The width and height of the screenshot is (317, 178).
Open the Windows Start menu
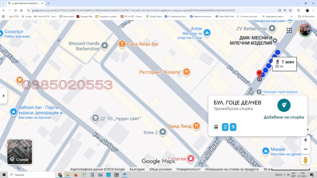(x=4, y=175)
